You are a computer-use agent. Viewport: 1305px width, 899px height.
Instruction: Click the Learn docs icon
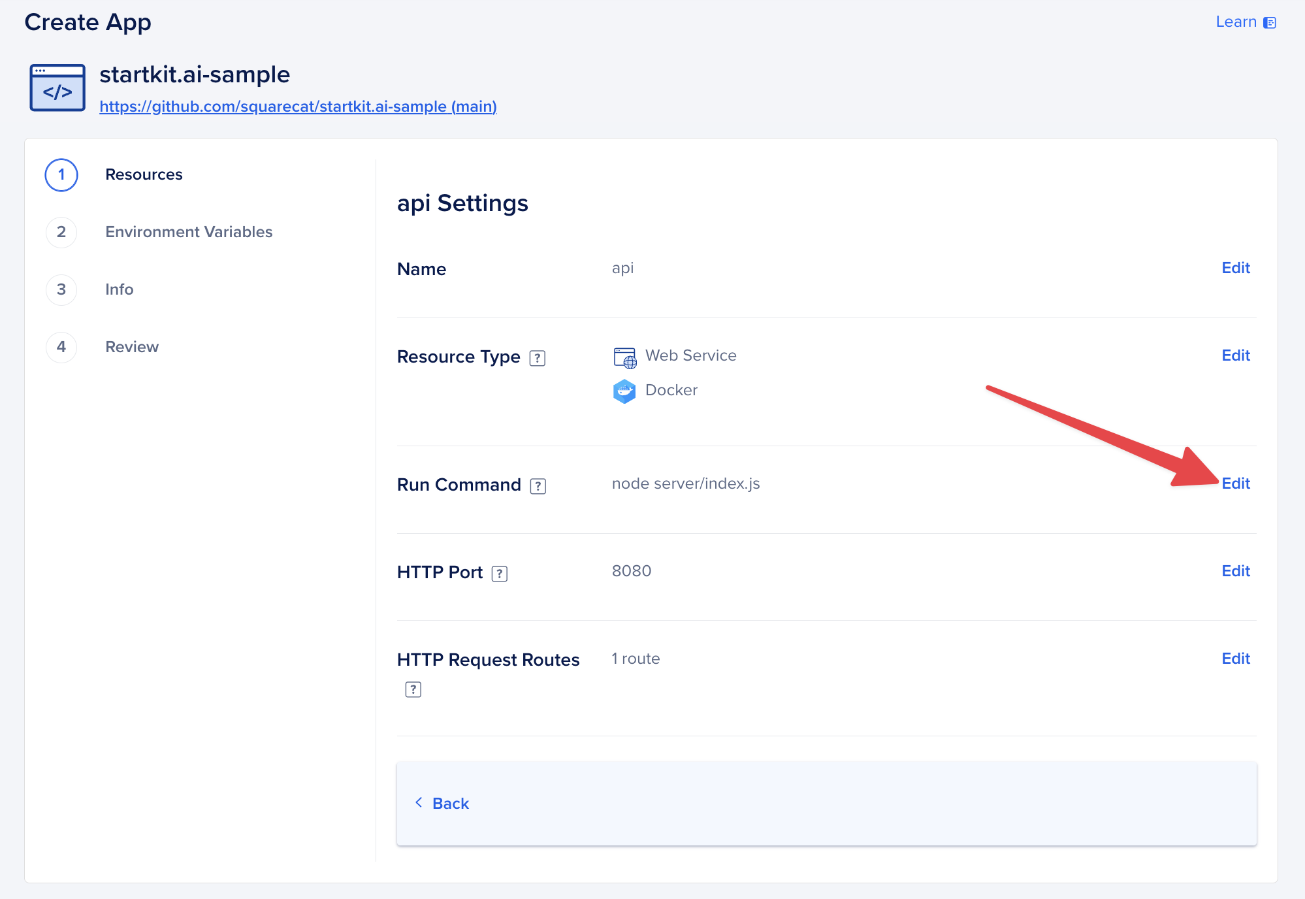coord(1269,23)
